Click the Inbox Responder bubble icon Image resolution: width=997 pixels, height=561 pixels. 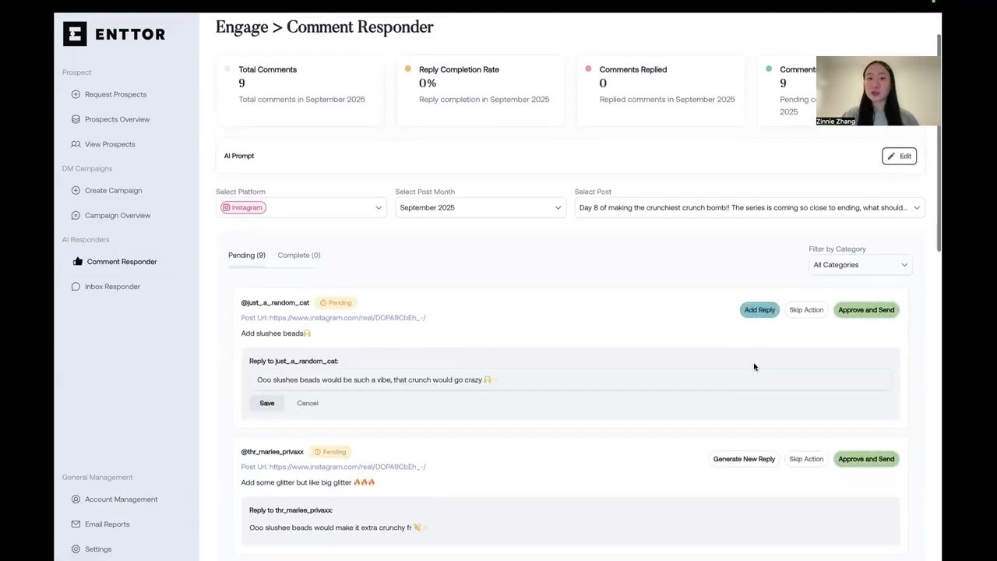pos(76,287)
